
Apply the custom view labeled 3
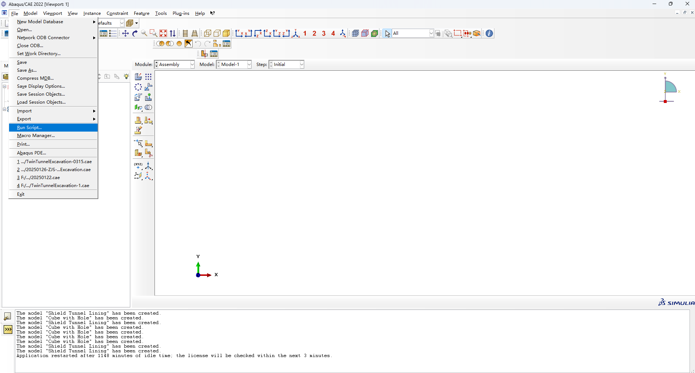[x=324, y=33]
